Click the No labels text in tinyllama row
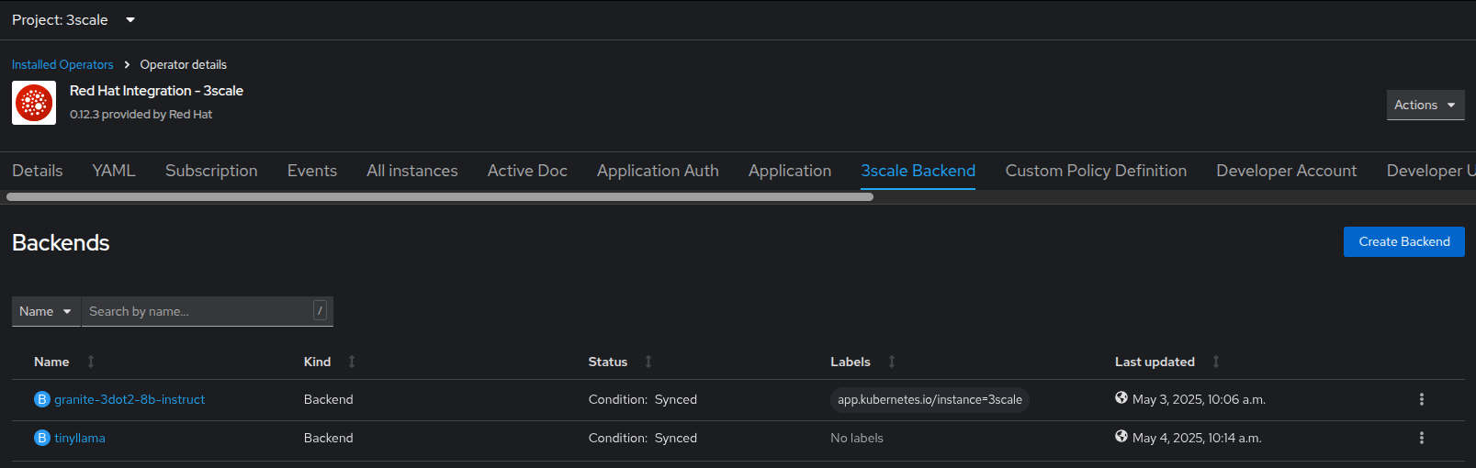The height and width of the screenshot is (468, 1476). point(857,438)
